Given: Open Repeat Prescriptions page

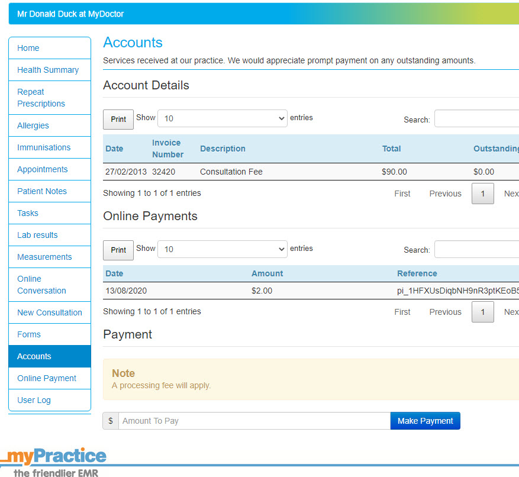Looking at the screenshot, I should coord(50,98).
